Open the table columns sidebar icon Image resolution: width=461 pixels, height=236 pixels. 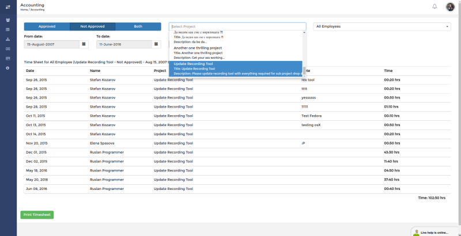pos(7,30)
